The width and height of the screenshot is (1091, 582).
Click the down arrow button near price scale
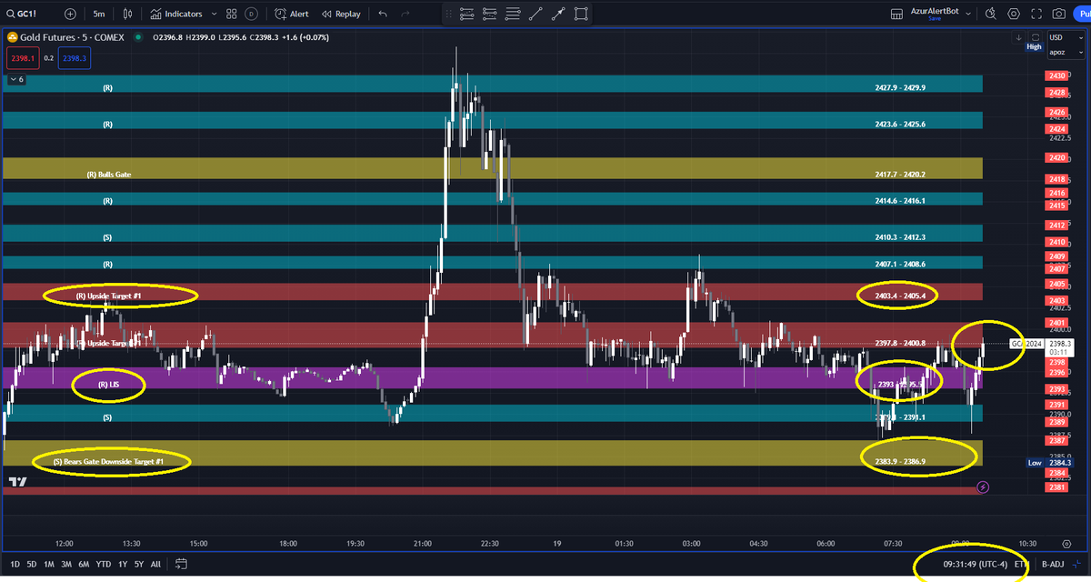coord(1019,37)
